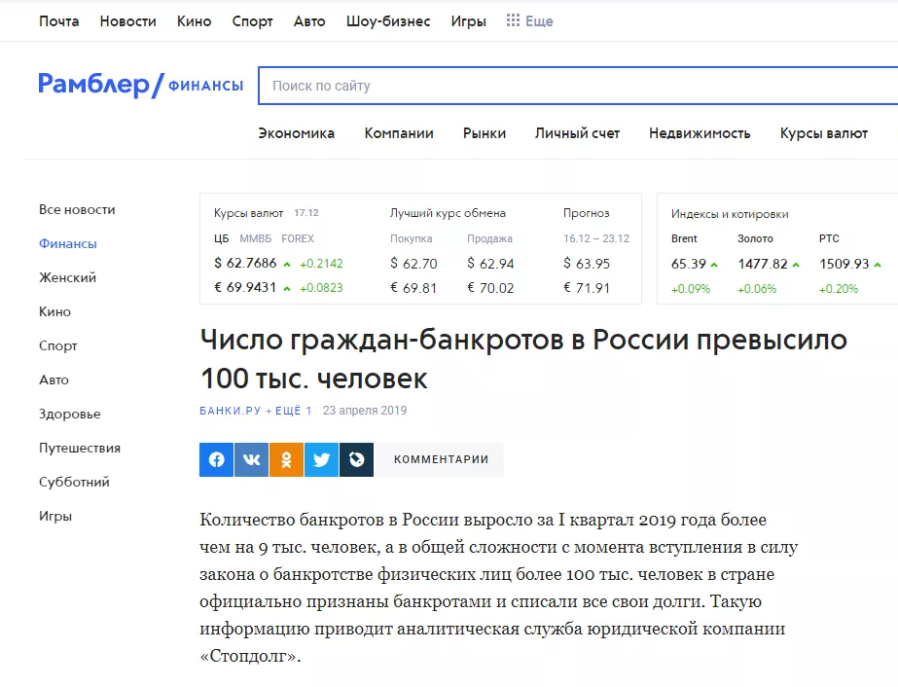Image resolution: width=898 pixels, height=687 pixels.
Task: Click the Brent quote label
Action: 684,238
